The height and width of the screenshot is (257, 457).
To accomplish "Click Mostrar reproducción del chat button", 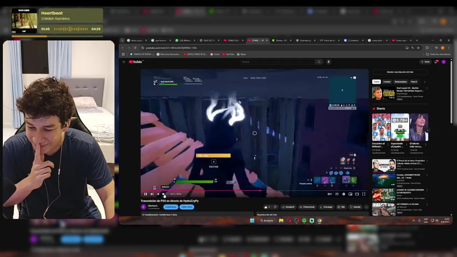I will pos(400,72).
